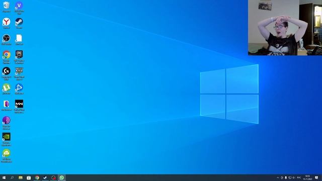Image resolution: width=322 pixels, height=181 pixels.
Task: Click the microphone tray icon
Action: click(x=286, y=177)
